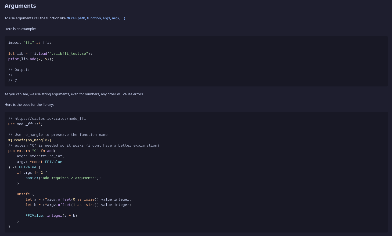Click the argv: *const FFIValue parameter line
This screenshot has width=392, height=236.
[39, 162]
